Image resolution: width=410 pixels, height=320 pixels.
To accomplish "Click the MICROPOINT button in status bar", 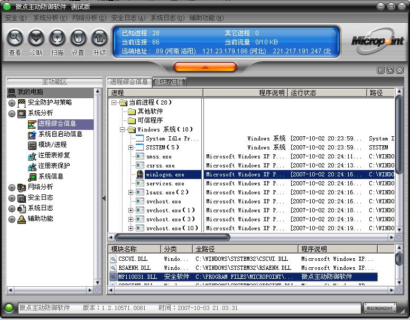I will point(380,308).
